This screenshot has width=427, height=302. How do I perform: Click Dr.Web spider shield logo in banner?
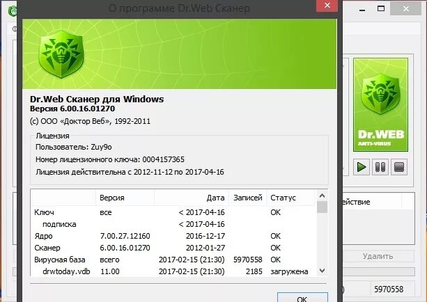click(x=61, y=54)
